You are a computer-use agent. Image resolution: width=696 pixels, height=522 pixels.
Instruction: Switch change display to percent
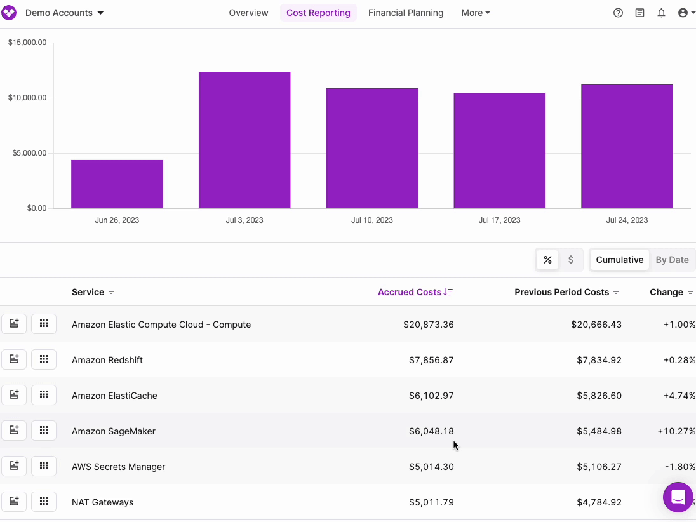click(x=547, y=260)
